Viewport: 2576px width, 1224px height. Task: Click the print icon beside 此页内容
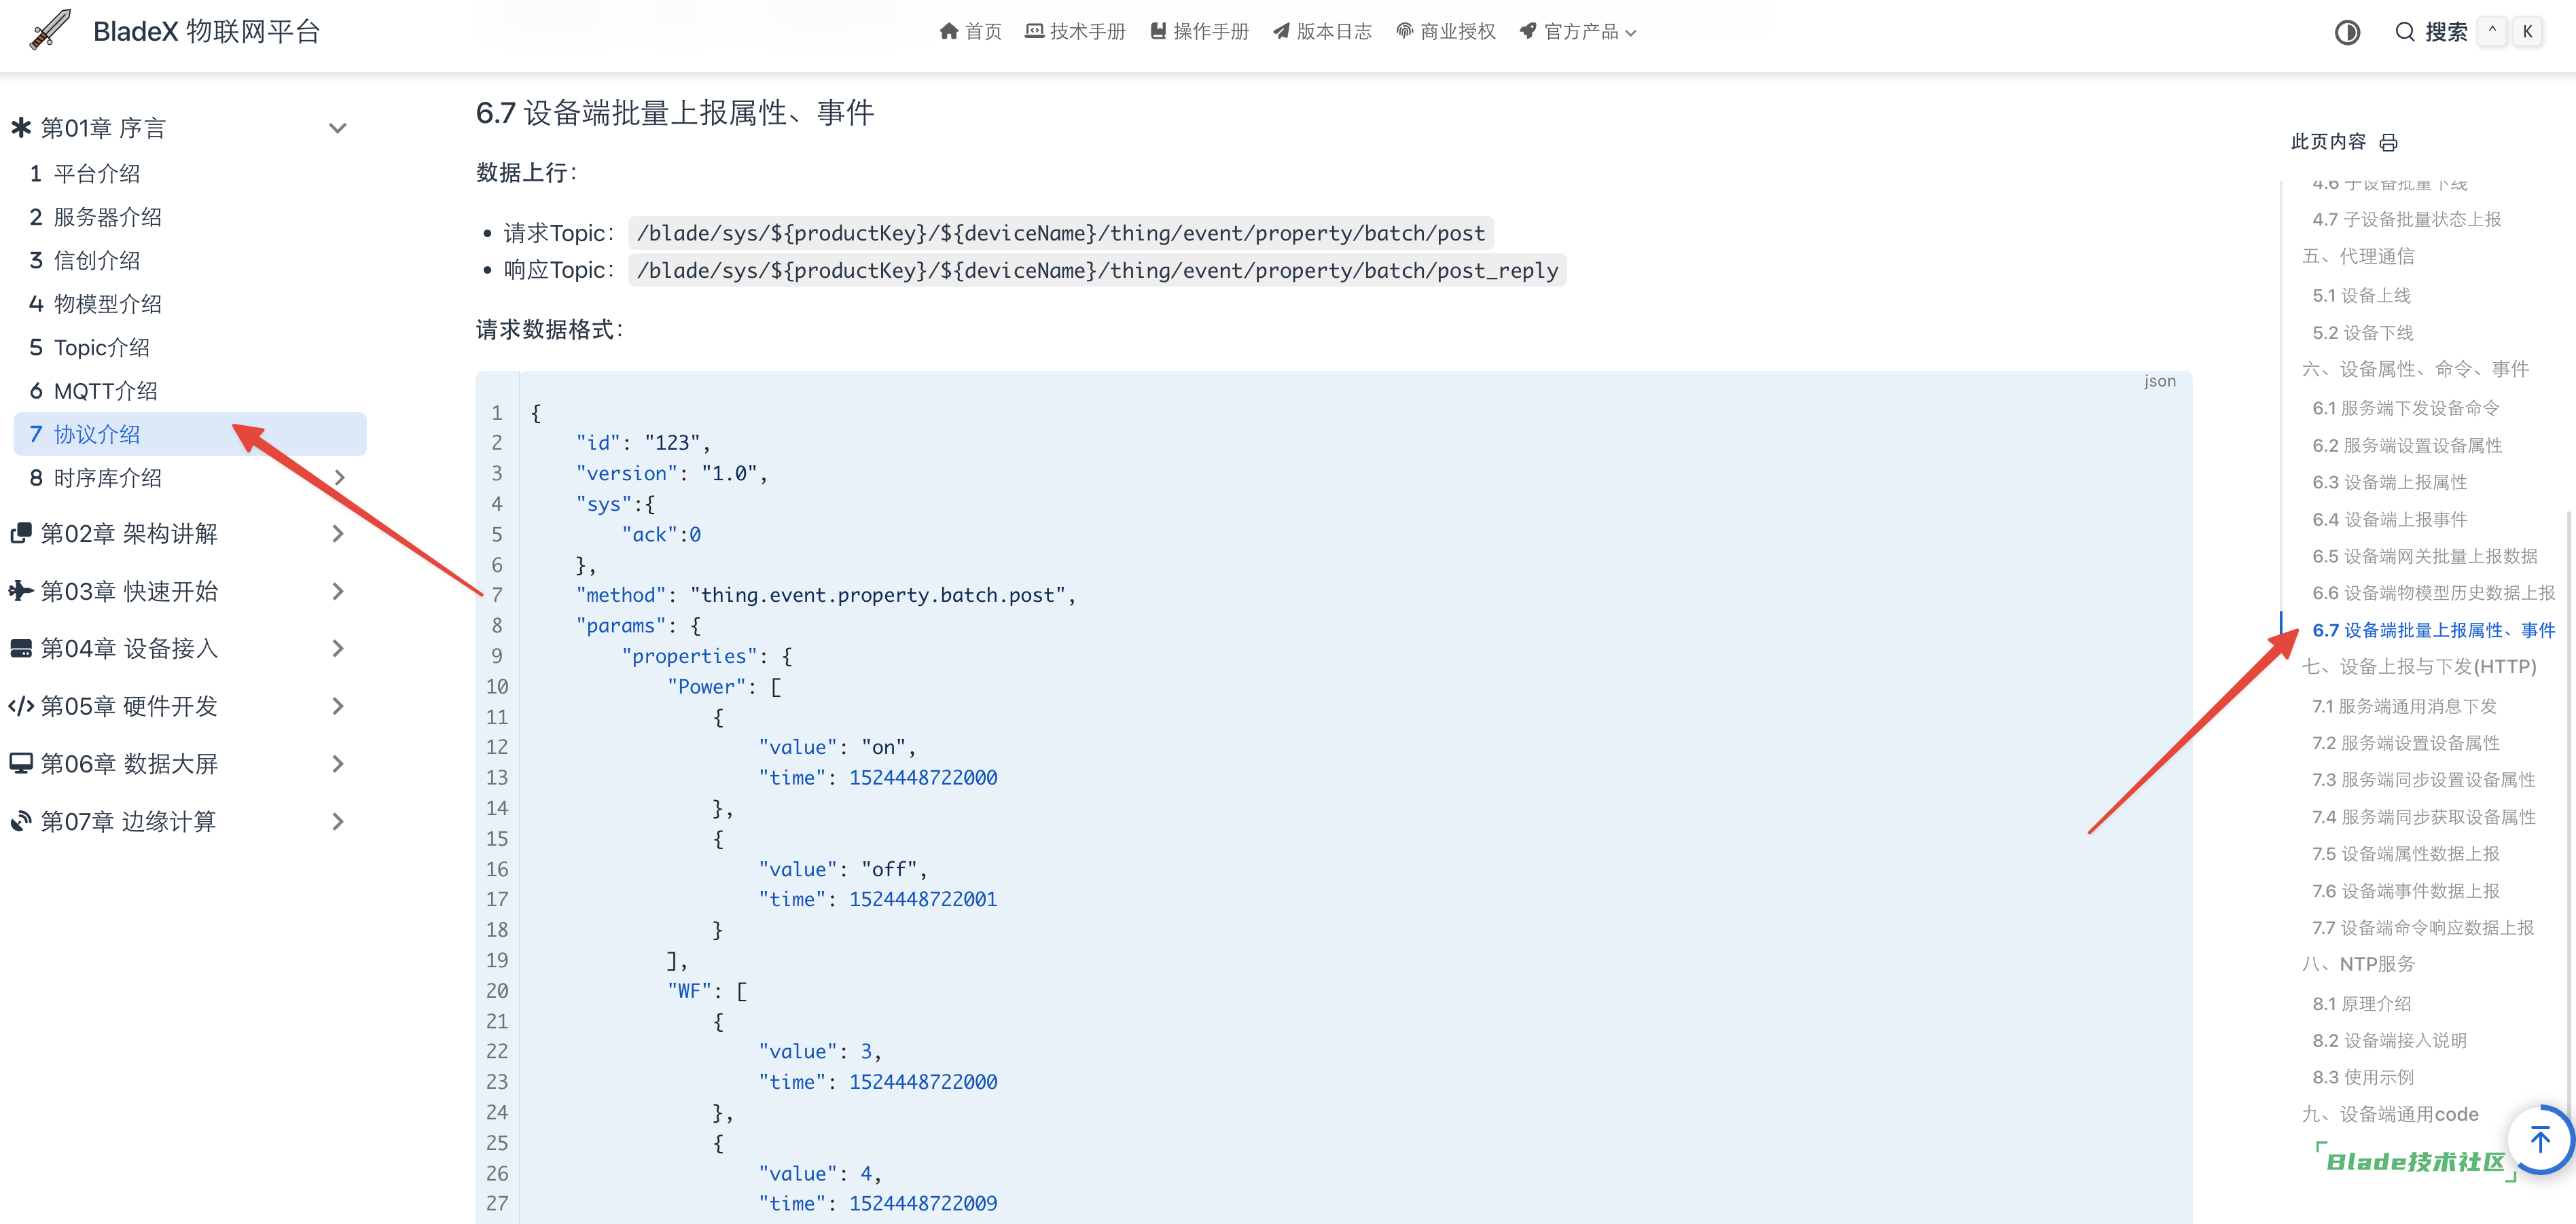[2388, 143]
